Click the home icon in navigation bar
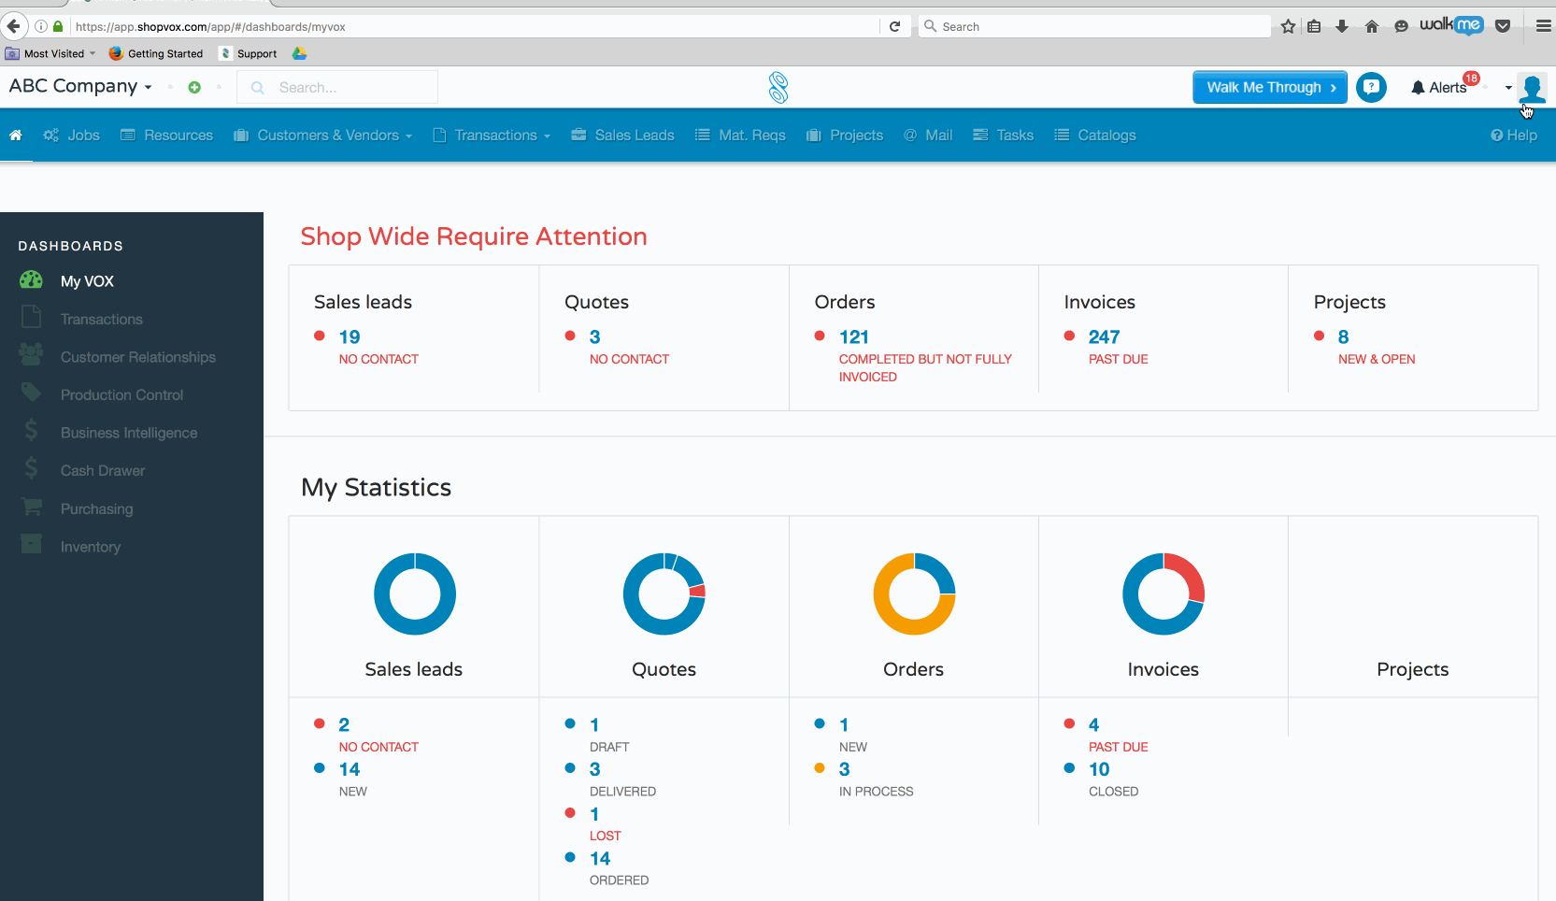Screen dimensions: 1556x901 point(16,136)
